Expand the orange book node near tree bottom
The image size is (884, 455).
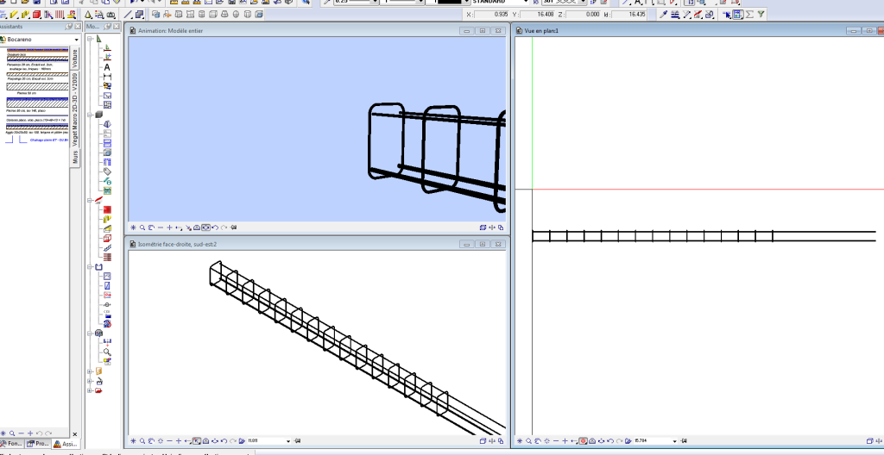tap(90, 371)
